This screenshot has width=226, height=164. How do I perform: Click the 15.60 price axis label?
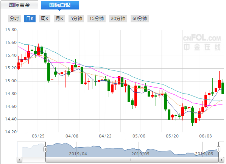pos(11,43)
